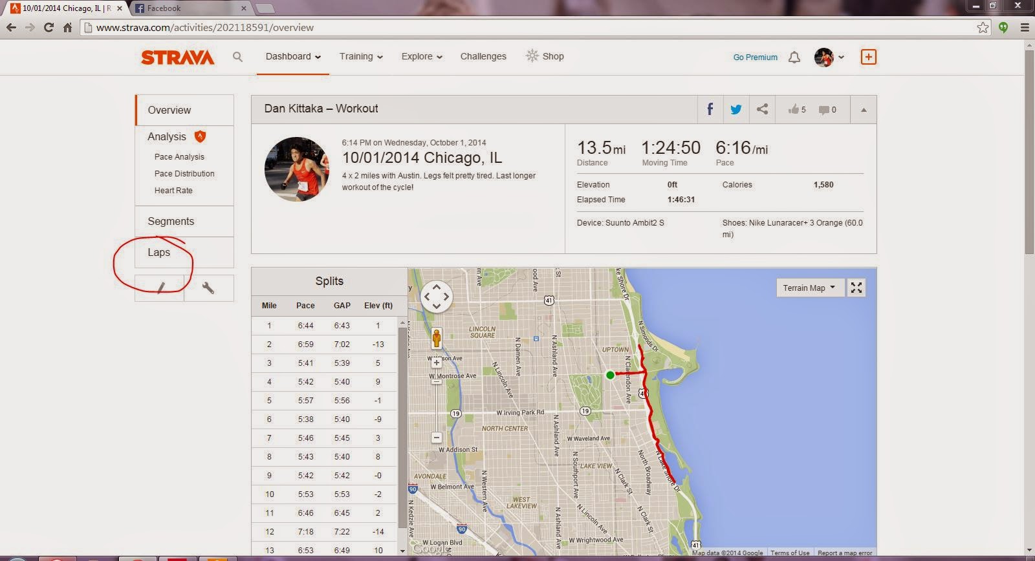Switch to the Segments section

pyautogui.click(x=184, y=222)
